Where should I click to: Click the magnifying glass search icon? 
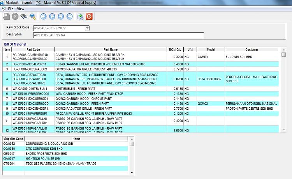tap(33, 16)
